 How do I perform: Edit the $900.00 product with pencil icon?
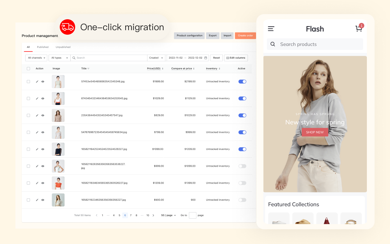click(x=37, y=200)
